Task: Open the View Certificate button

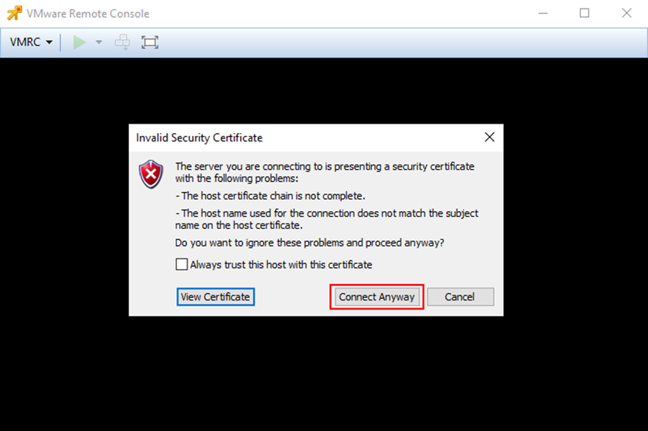Action: (215, 297)
